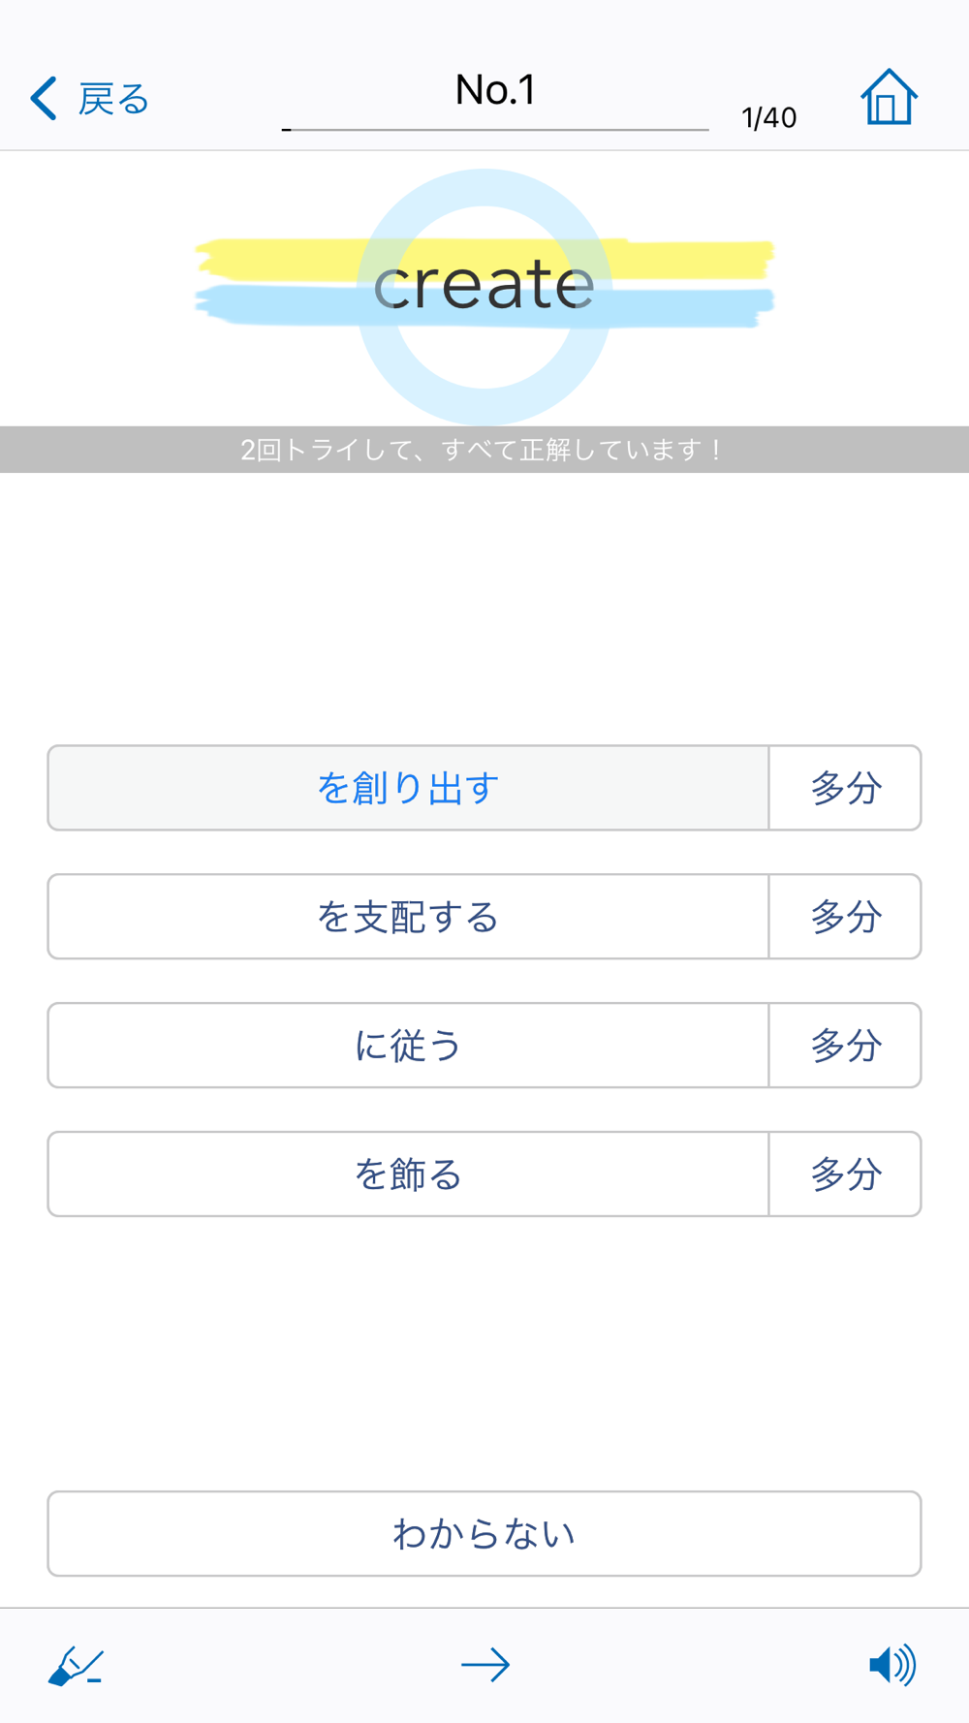Image resolution: width=969 pixels, height=1723 pixels.
Task: Tap the back chevron icon
Action: coord(44,99)
